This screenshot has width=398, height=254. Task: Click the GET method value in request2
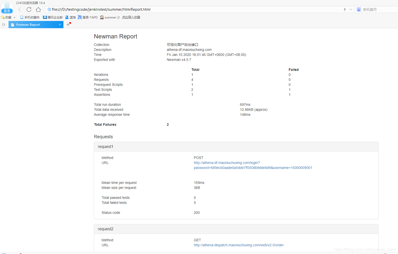click(x=197, y=240)
